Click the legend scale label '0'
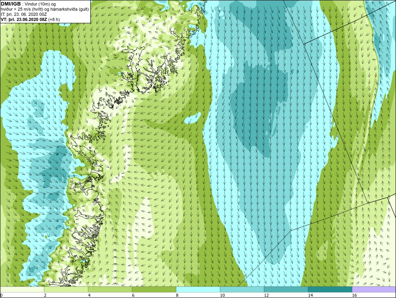This screenshot has height=298, width=396. [1, 295]
